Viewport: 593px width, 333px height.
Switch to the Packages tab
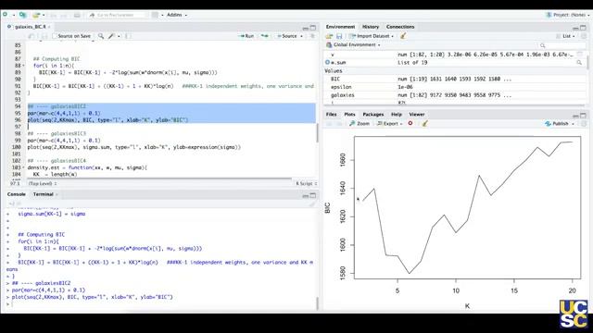tap(372, 114)
